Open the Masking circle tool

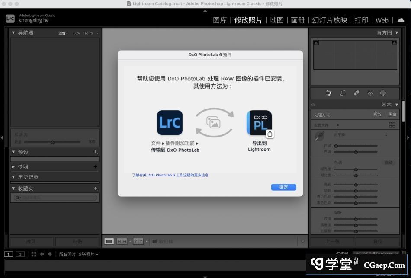pos(383,93)
